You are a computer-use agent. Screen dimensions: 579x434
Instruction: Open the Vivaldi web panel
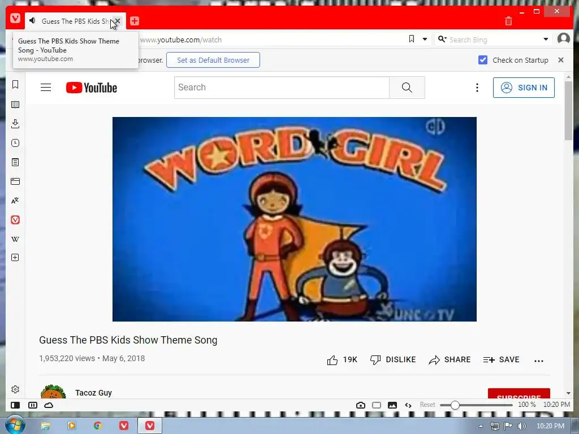15,220
